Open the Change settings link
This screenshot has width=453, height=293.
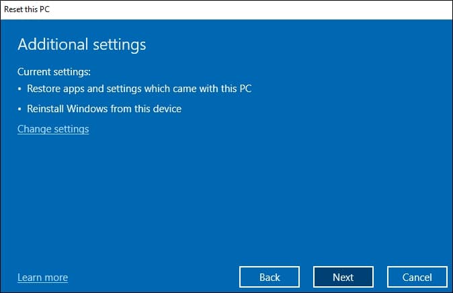pos(53,129)
